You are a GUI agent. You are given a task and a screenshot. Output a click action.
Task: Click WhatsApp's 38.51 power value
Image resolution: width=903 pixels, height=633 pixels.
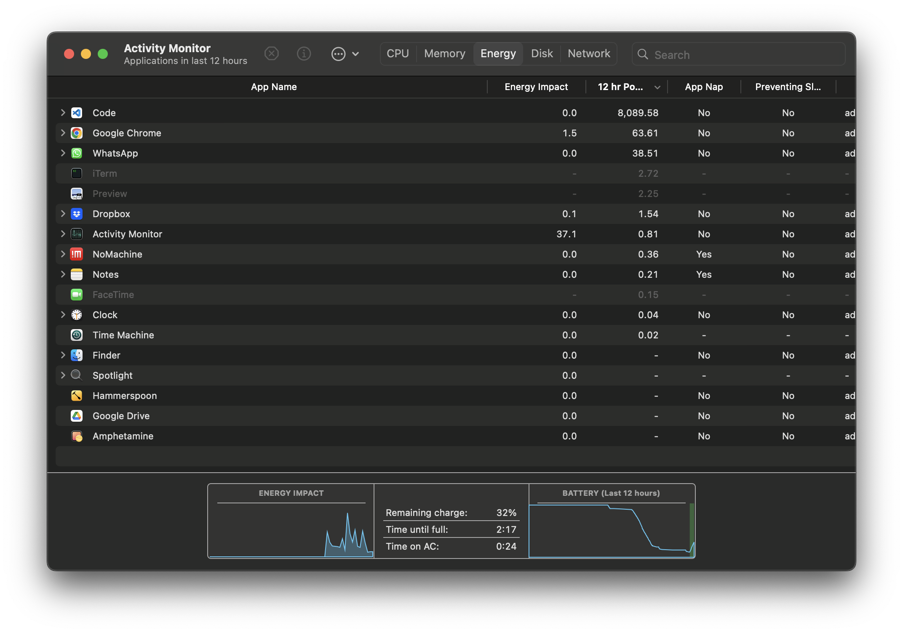click(645, 153)
